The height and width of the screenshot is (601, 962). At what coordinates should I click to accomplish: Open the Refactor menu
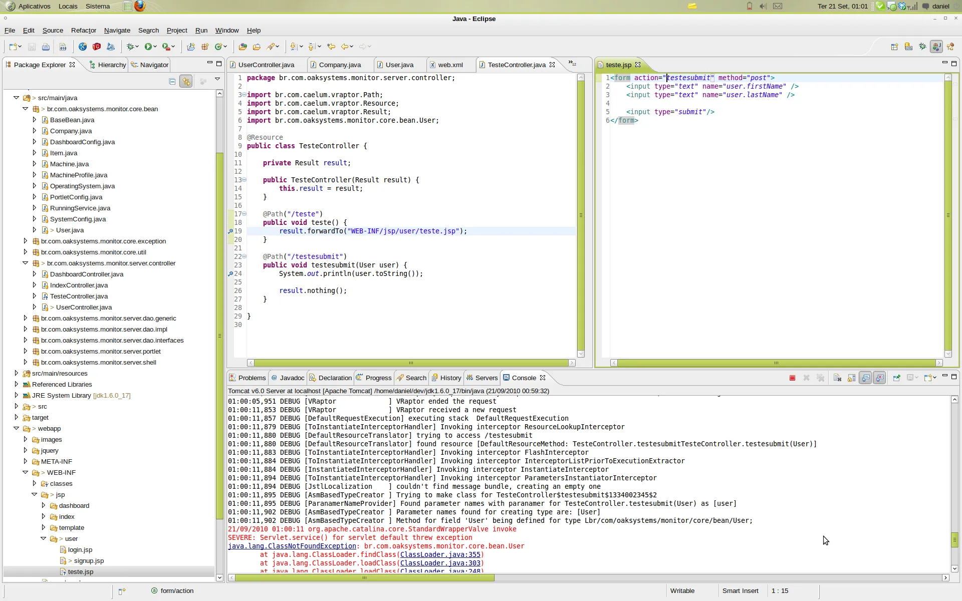(83, 31)
